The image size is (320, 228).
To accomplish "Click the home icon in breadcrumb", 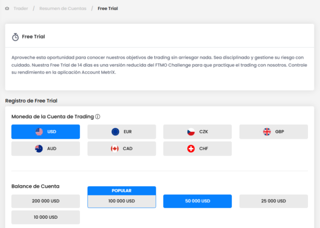I will pos(7,8).
